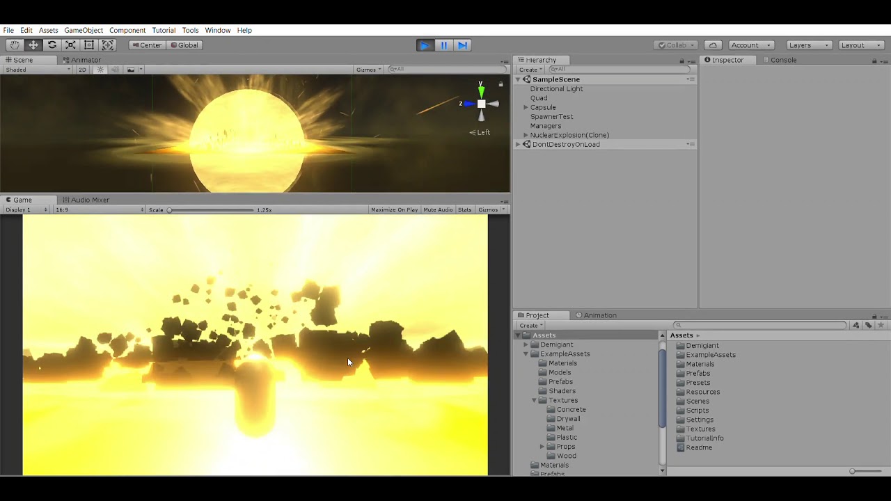Collapse the SampleScene hierarchy
This screenshot has width=891, height=501.
(x=518, y=79)
